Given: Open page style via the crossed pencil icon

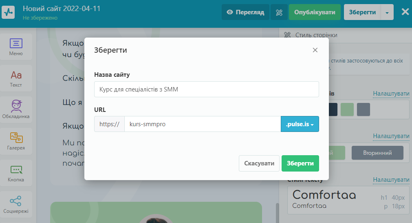Looking at the screenshot, I should pos(279,12).
